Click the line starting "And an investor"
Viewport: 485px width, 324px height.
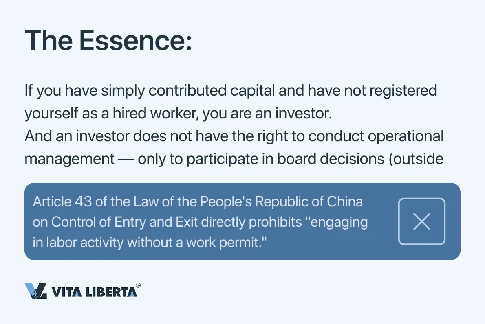point(234,136)
